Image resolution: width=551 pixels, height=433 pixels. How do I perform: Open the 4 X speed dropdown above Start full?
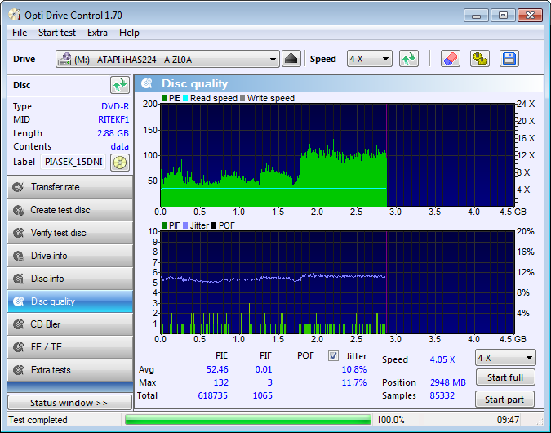tap(505, 358)
